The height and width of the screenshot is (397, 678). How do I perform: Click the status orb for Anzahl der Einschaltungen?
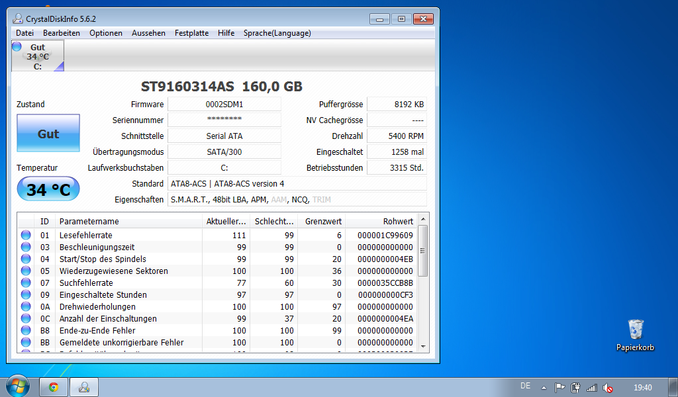[x=26, y=318]
